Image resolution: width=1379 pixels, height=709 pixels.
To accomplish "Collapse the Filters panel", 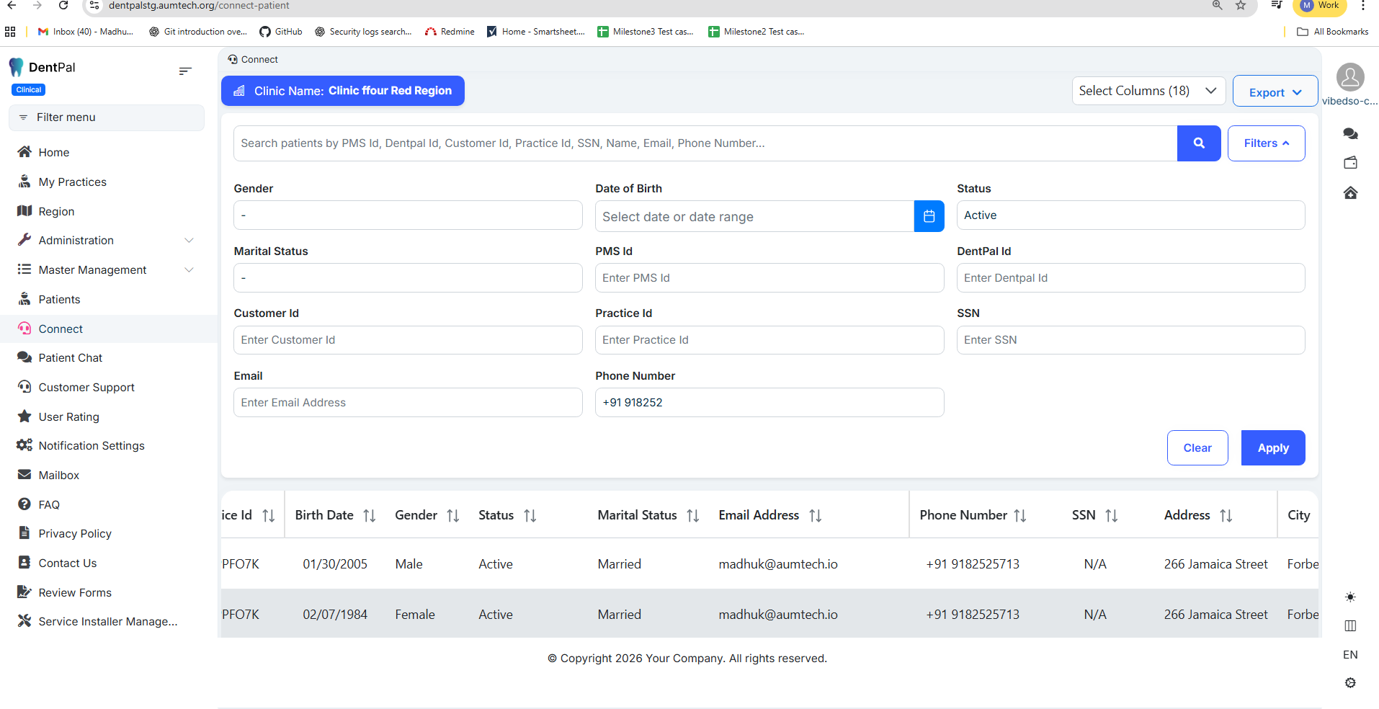I will pos(1266,143).
